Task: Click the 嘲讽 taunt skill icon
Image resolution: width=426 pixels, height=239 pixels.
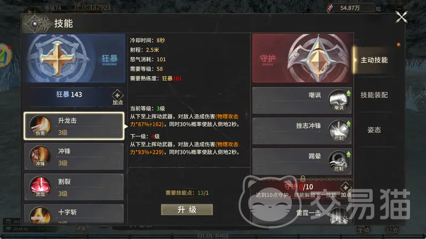Action: 339,100
